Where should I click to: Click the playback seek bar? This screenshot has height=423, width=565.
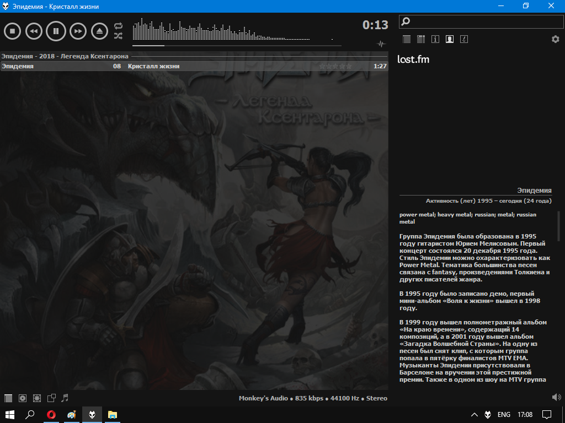[x=237, y=46]
